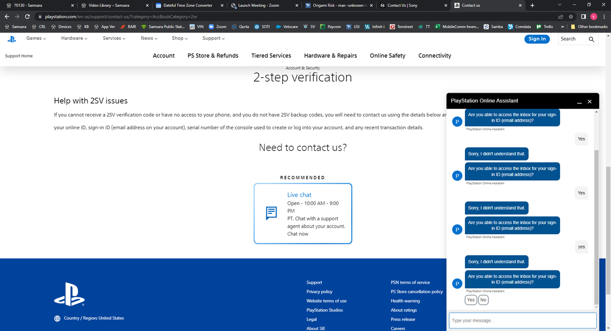The width and height of the screenshot is (611, 331).
Task: Open the Paycom bookmark
Action: (x=330, y=26)
